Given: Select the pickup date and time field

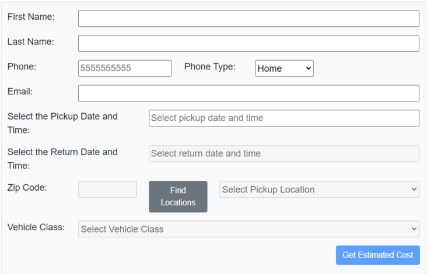Looking at the screenshot, I should tap(284, 118).
